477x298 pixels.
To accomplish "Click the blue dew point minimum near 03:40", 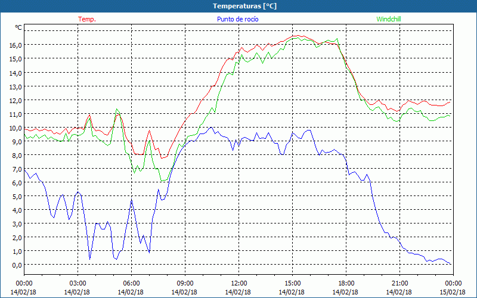I will (90, 259).
